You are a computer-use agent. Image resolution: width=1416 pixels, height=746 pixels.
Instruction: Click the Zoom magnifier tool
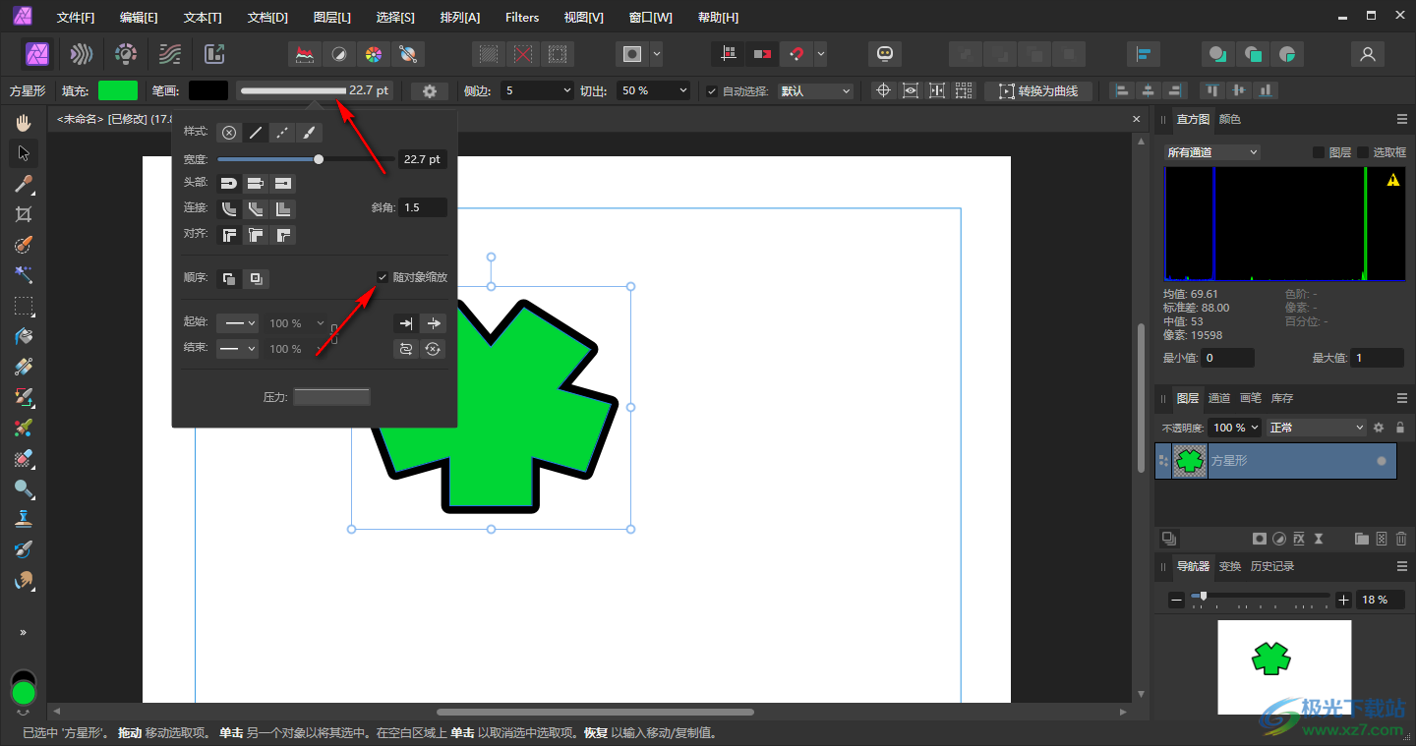pos(25,488)
